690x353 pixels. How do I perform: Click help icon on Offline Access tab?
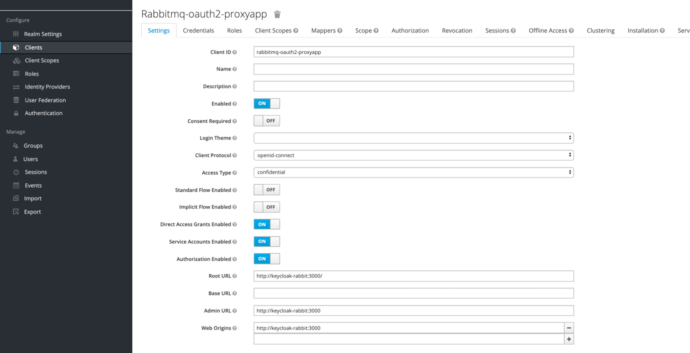571,30
